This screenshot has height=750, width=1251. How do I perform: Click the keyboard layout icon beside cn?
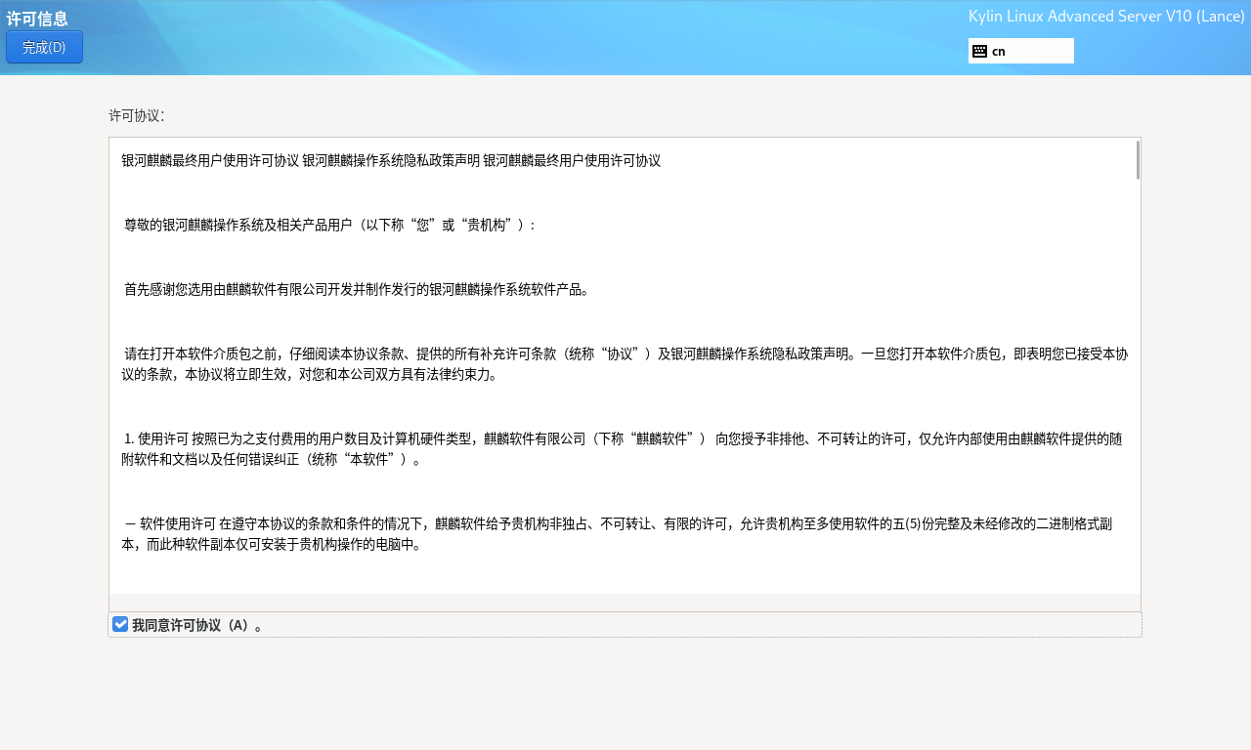(978, 50)
